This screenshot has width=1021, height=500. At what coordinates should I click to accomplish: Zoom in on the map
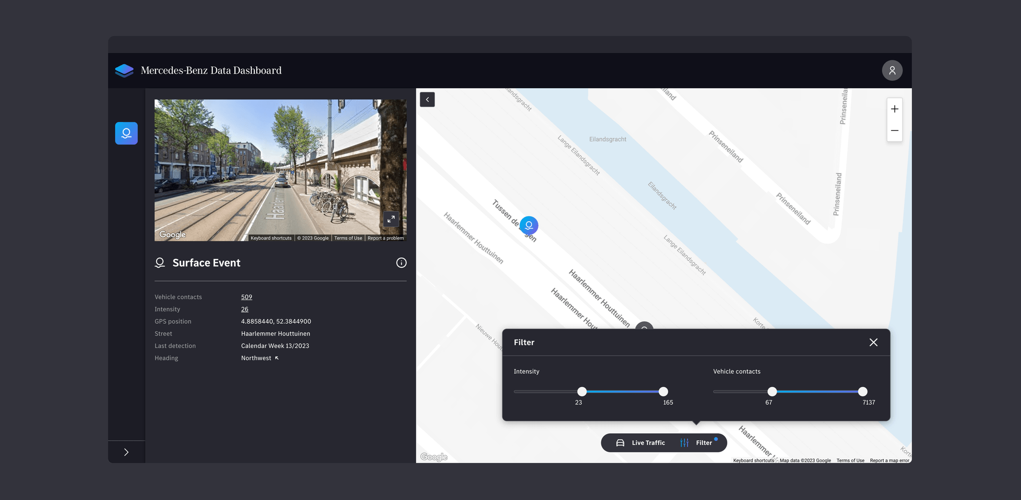894,109
